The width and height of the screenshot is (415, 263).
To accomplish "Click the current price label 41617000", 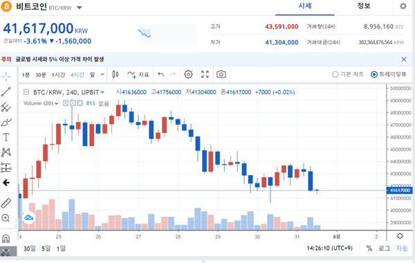I will [x=400, y=190].
